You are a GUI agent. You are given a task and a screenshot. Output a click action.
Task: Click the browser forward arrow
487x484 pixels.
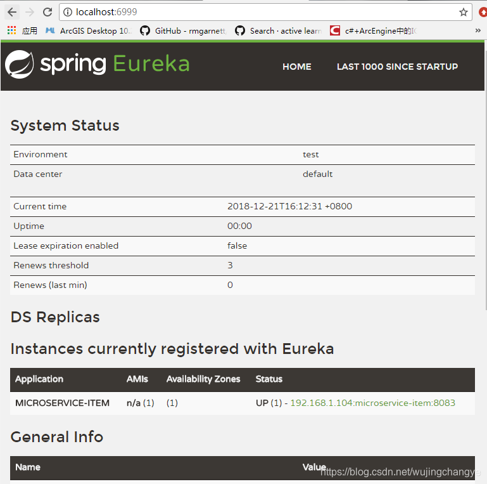click(30, 12)
